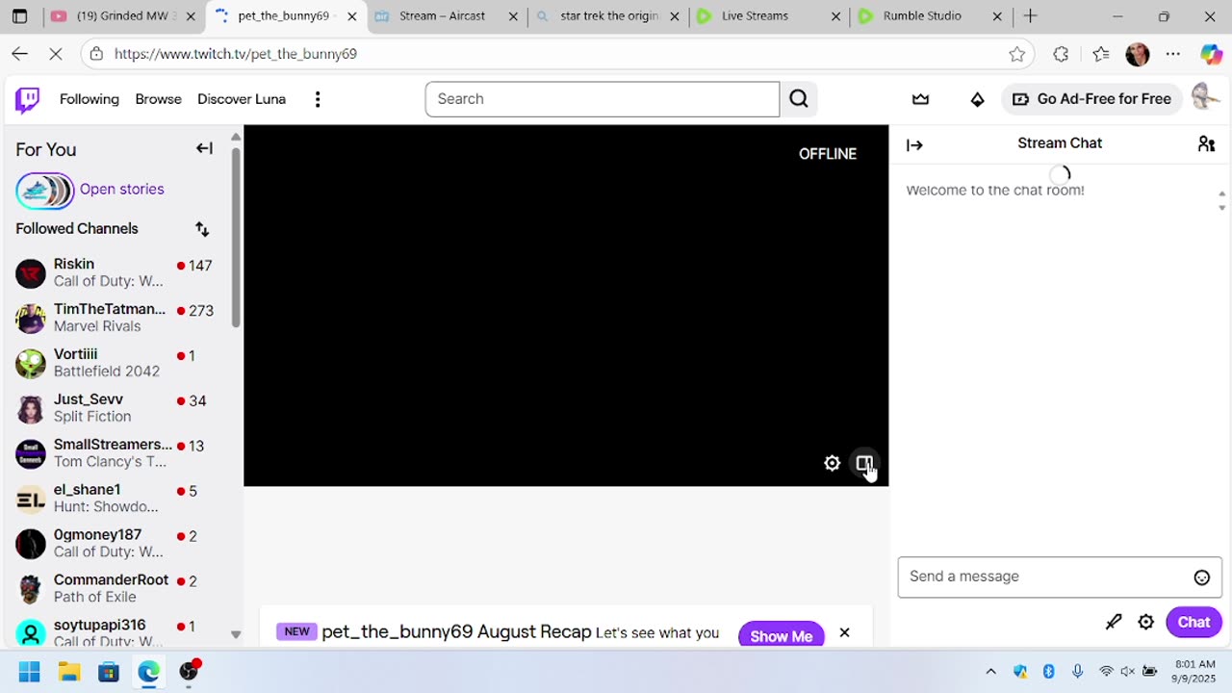Image resolution: width=1232 pixels, height=693 pixels.
Task: Click the Send a message field
Action: pyautogui.click(x=1060, y=577)
